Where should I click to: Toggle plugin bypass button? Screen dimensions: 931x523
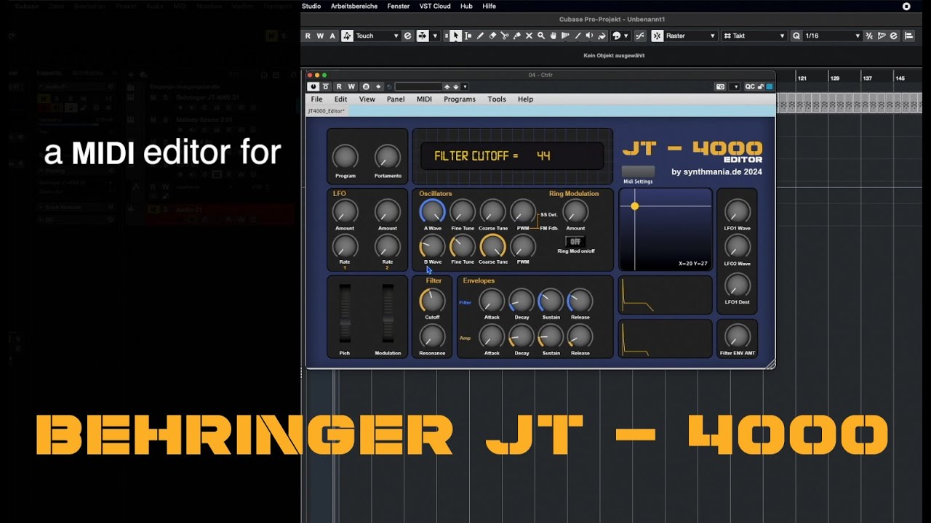pyautogui.click(x=325, y=86)
